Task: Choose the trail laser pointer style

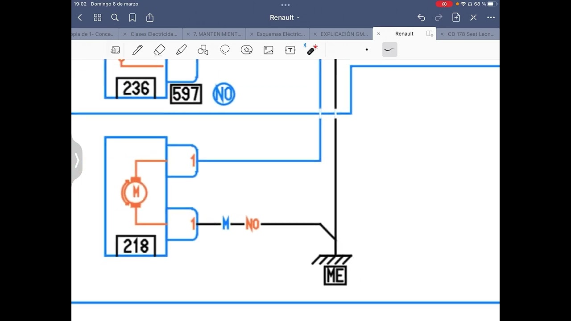Action: 389,49
